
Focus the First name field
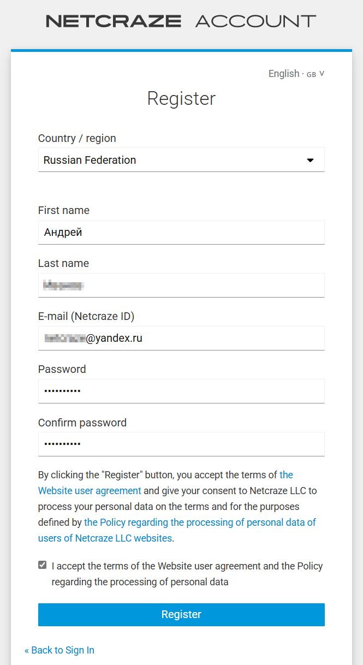point(181,233)
